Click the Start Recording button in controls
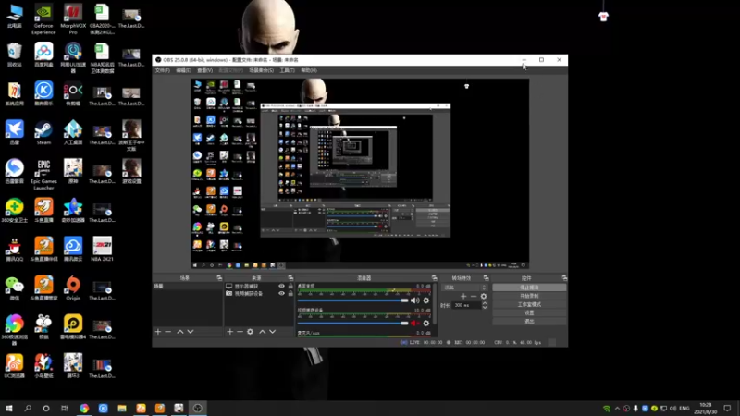Screen dimensions: 740x416 [x=529, y=296]
